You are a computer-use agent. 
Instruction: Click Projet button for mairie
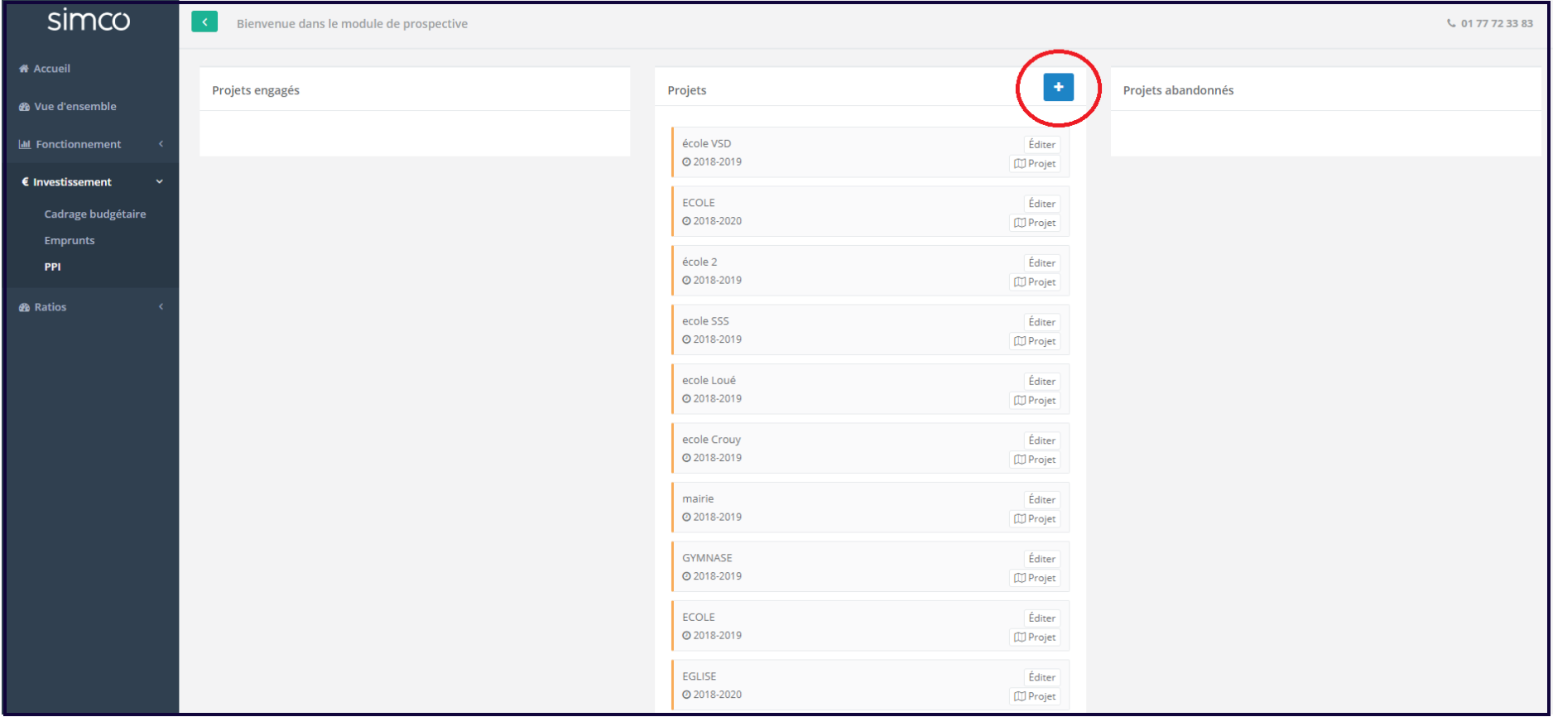(x=1035, y=519)
